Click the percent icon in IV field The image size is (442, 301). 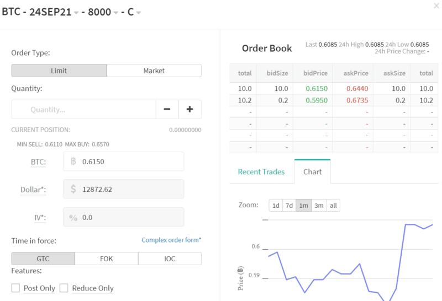click(x=73, y=218)
